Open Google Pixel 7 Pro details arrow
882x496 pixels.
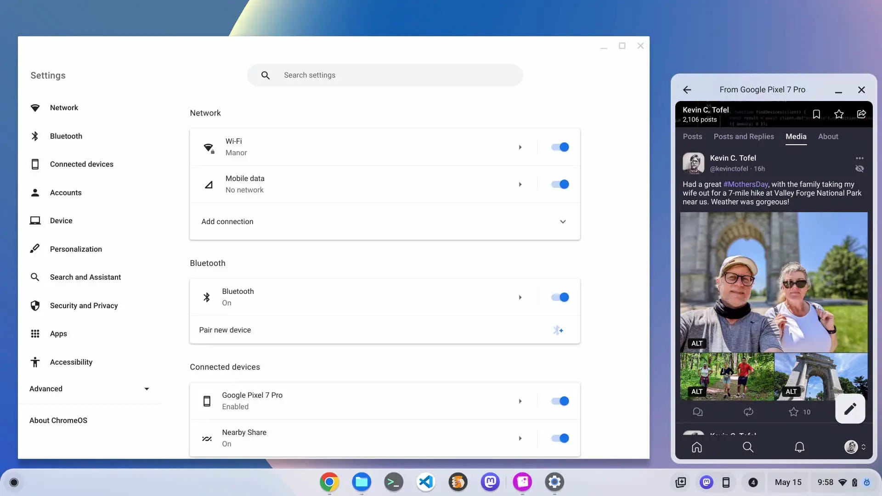click(x=520, y=401)
